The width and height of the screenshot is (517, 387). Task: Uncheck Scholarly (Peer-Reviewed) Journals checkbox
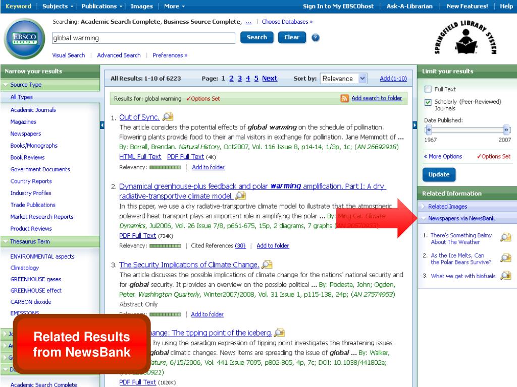click(428, 102)
